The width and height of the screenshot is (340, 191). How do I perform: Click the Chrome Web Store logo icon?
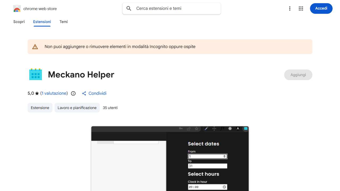pos(17,8)
